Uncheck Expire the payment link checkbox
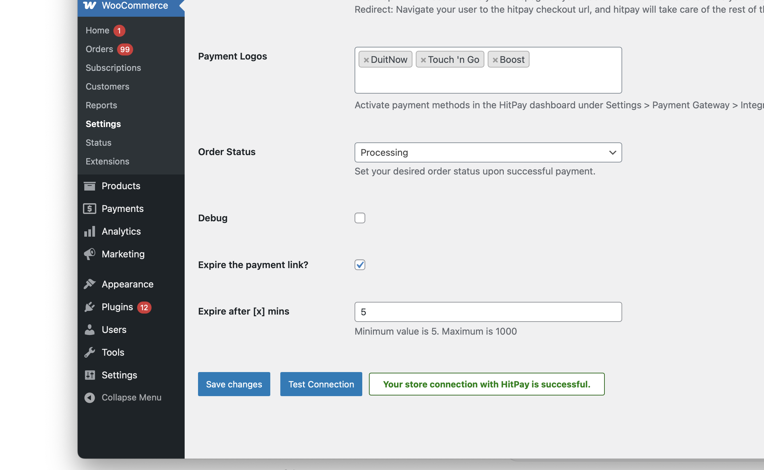Screen dimensions: 764x470 360,265
